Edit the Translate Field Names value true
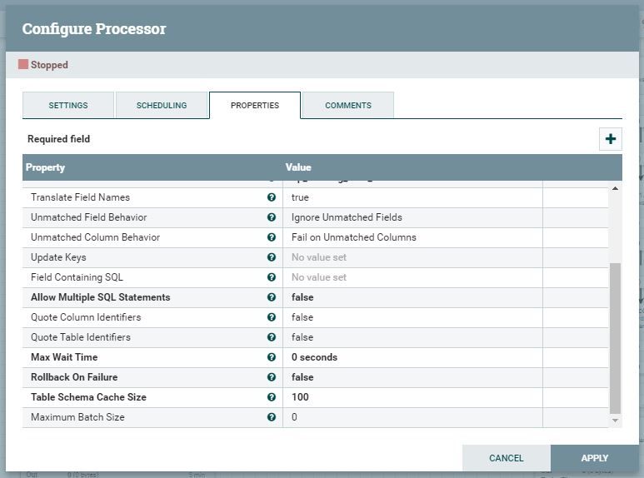 (x=412, y=197)
